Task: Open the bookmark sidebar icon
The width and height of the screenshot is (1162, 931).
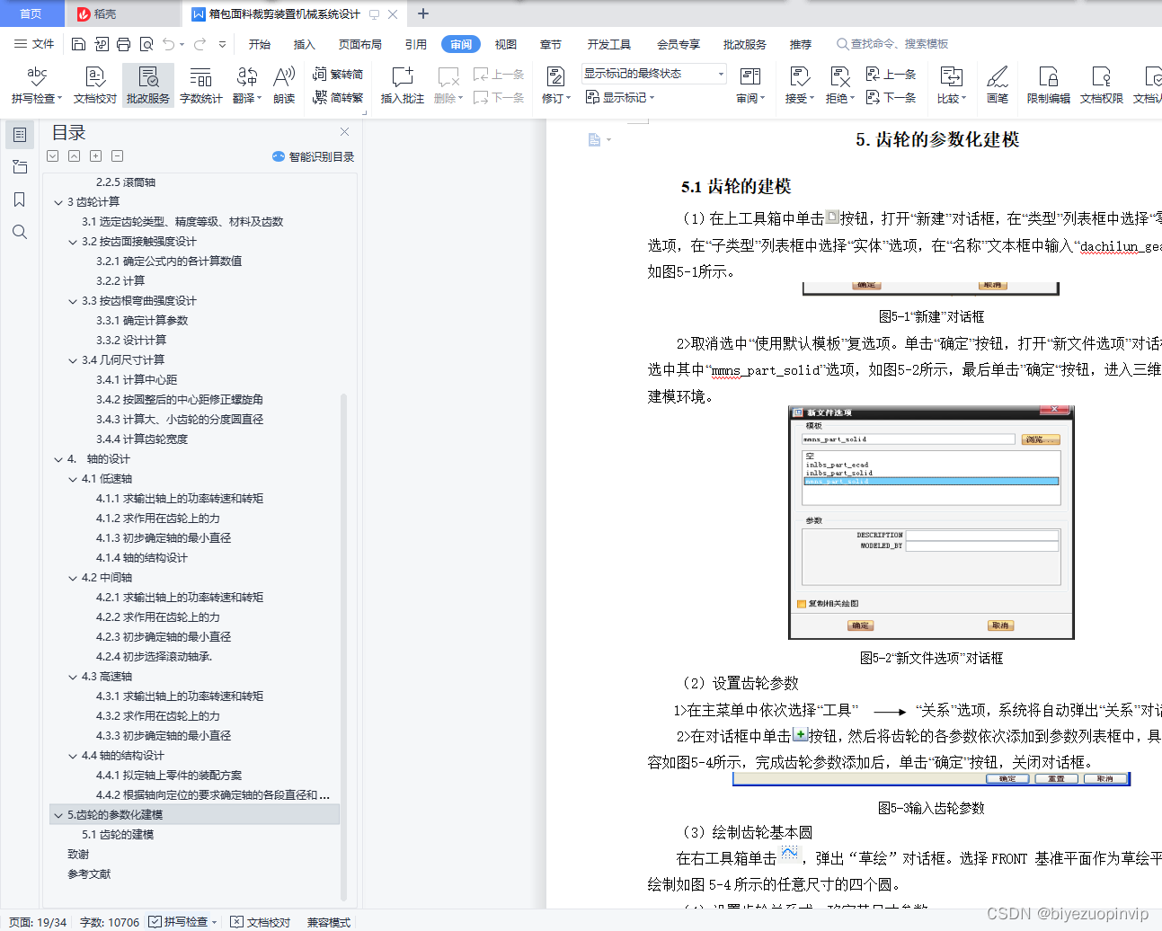Action: (x=20, y=199)
